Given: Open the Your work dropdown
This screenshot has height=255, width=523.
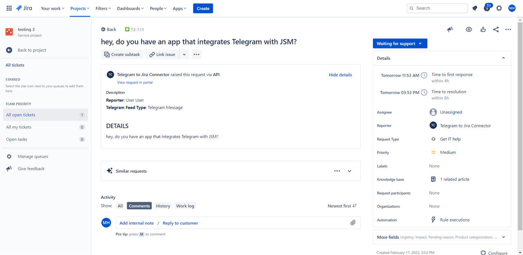Looking at the screenshot, I should [53, 8].
